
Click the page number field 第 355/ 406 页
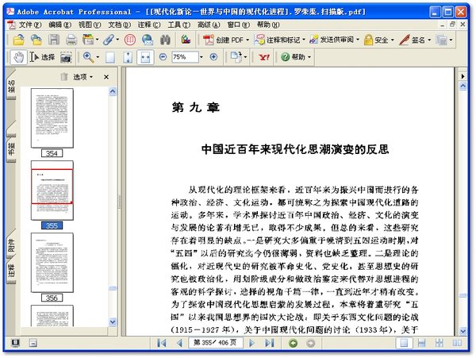click(215, 343)
